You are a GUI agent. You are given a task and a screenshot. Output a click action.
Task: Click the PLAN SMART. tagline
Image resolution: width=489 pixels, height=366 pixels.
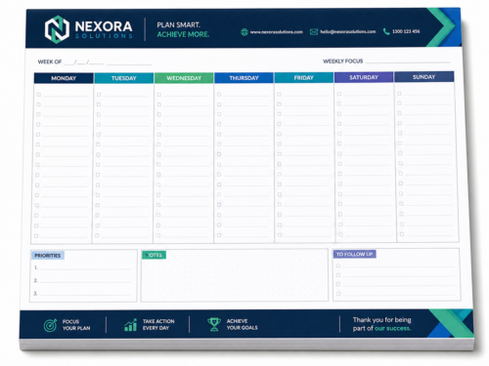coord(178,25)
